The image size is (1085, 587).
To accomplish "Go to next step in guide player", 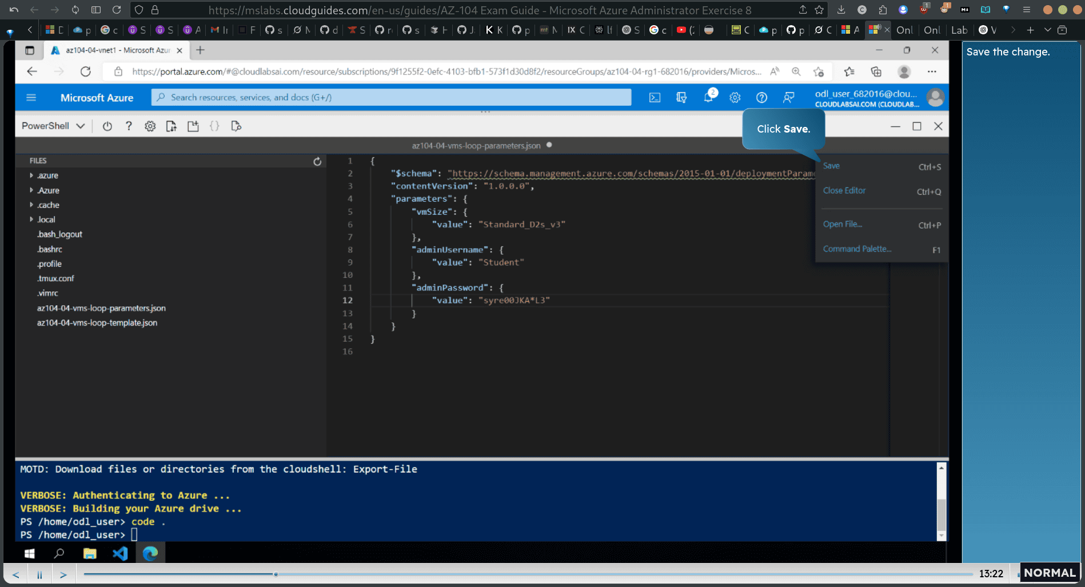I will tap(63, 574).
